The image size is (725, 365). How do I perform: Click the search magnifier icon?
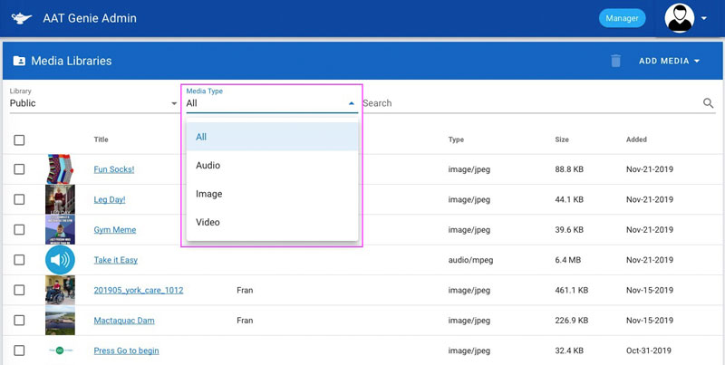tap(709, 103)
